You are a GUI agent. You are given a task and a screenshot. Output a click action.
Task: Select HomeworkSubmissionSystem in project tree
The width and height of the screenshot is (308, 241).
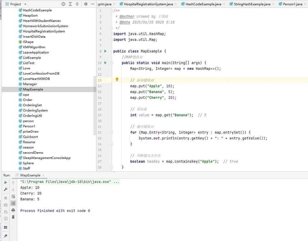point(46,26)
